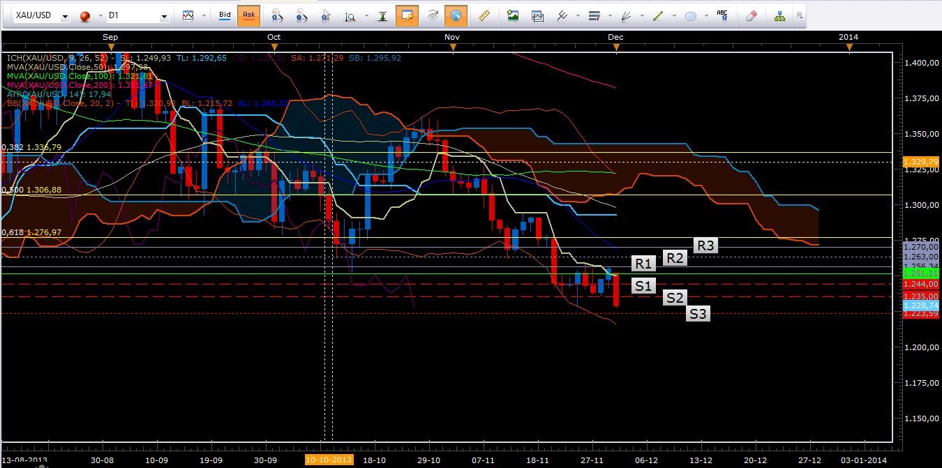Expand the ellipse shape dropdown arrow
Viewport: 942px width, 468px height.
(x=705, y=15)
